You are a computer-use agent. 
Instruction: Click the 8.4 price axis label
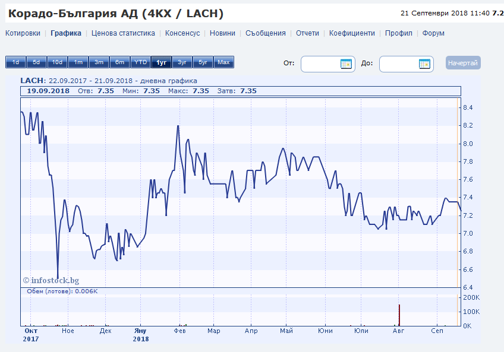[x=468, y=107]
